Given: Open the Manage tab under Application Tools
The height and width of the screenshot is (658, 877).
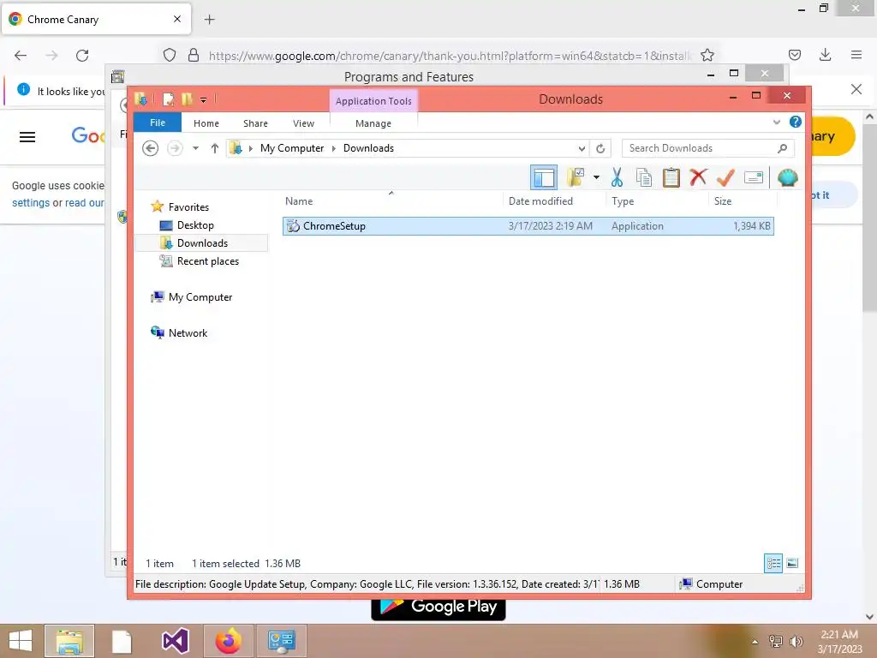Looking at the screenshot, I should (373, 123).
